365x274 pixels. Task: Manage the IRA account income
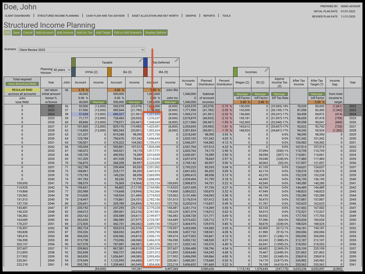pos(170,102)
